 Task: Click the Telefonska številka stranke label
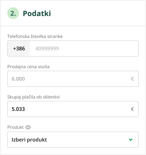tap(35, 36)
